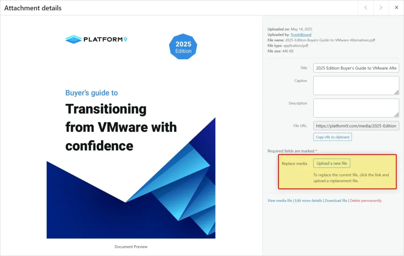This screenshot has width=404, height=256.
Task: Click the Download file link
Action: tap(336, 201)
